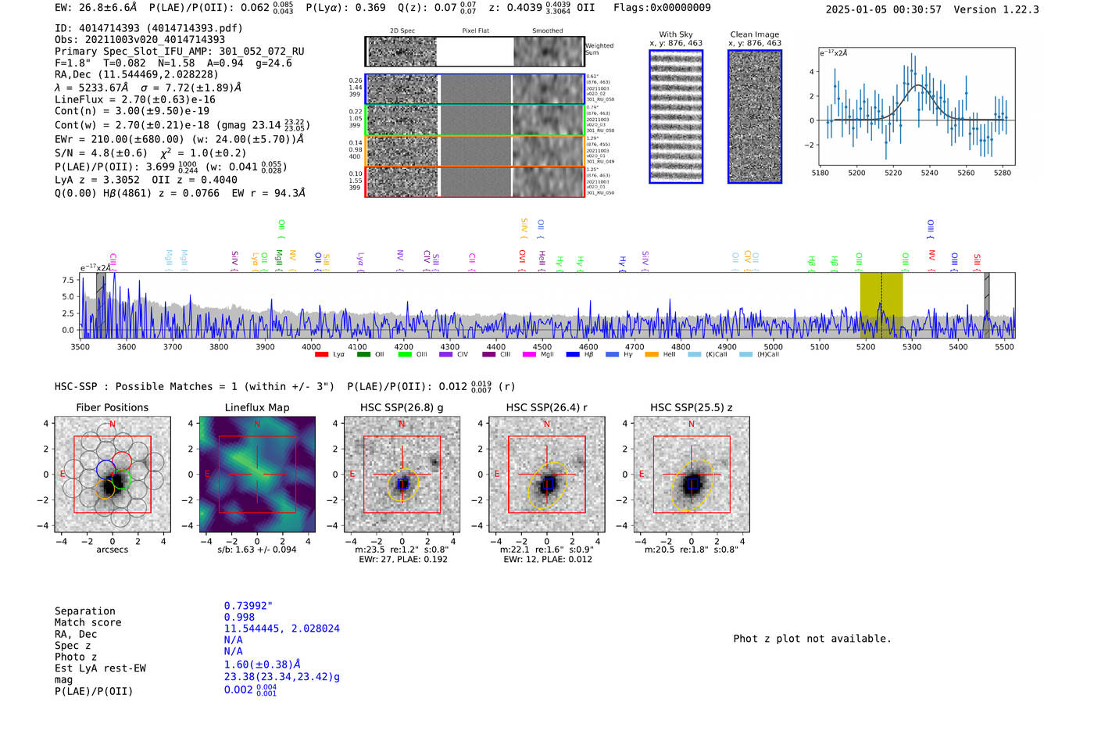The width and height of the screenshot is (1094, 745).
Task: Select the blue-outlined fiber spectrum row
Action: [x=475, y=89]
